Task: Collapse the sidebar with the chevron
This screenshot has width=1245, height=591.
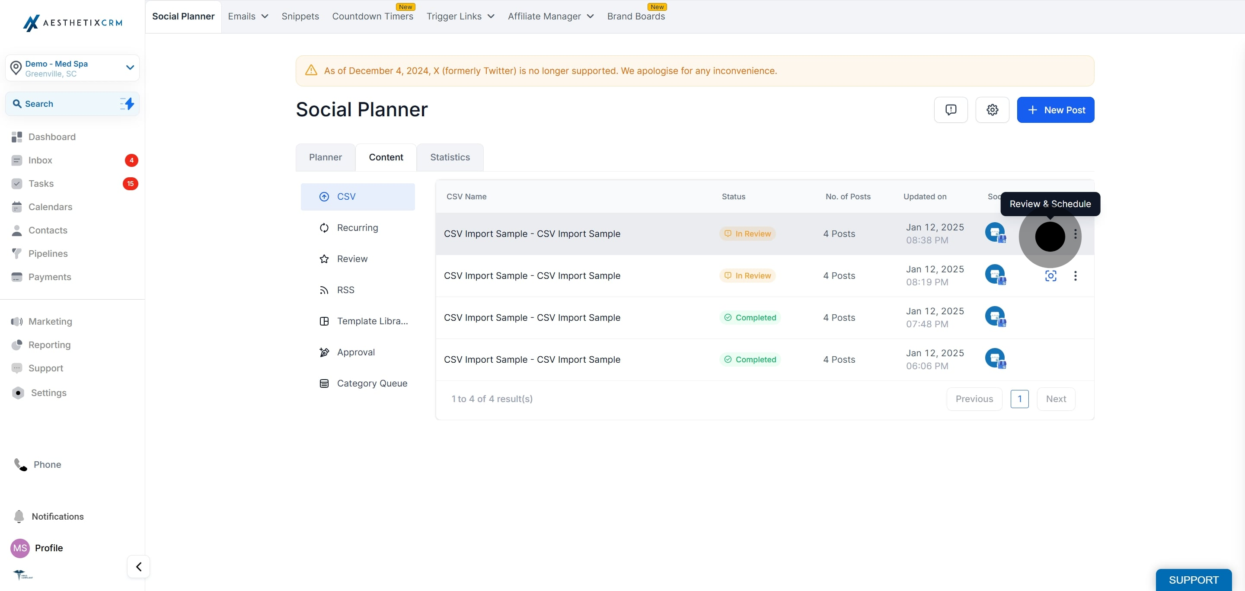Action: tap(139, 566)
